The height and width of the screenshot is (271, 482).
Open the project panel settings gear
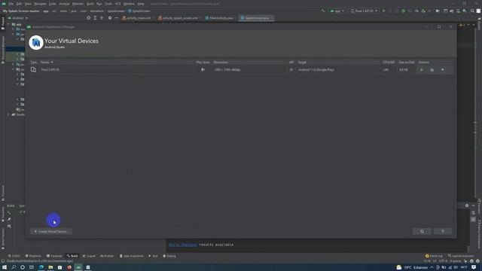[x=110, y=18]
